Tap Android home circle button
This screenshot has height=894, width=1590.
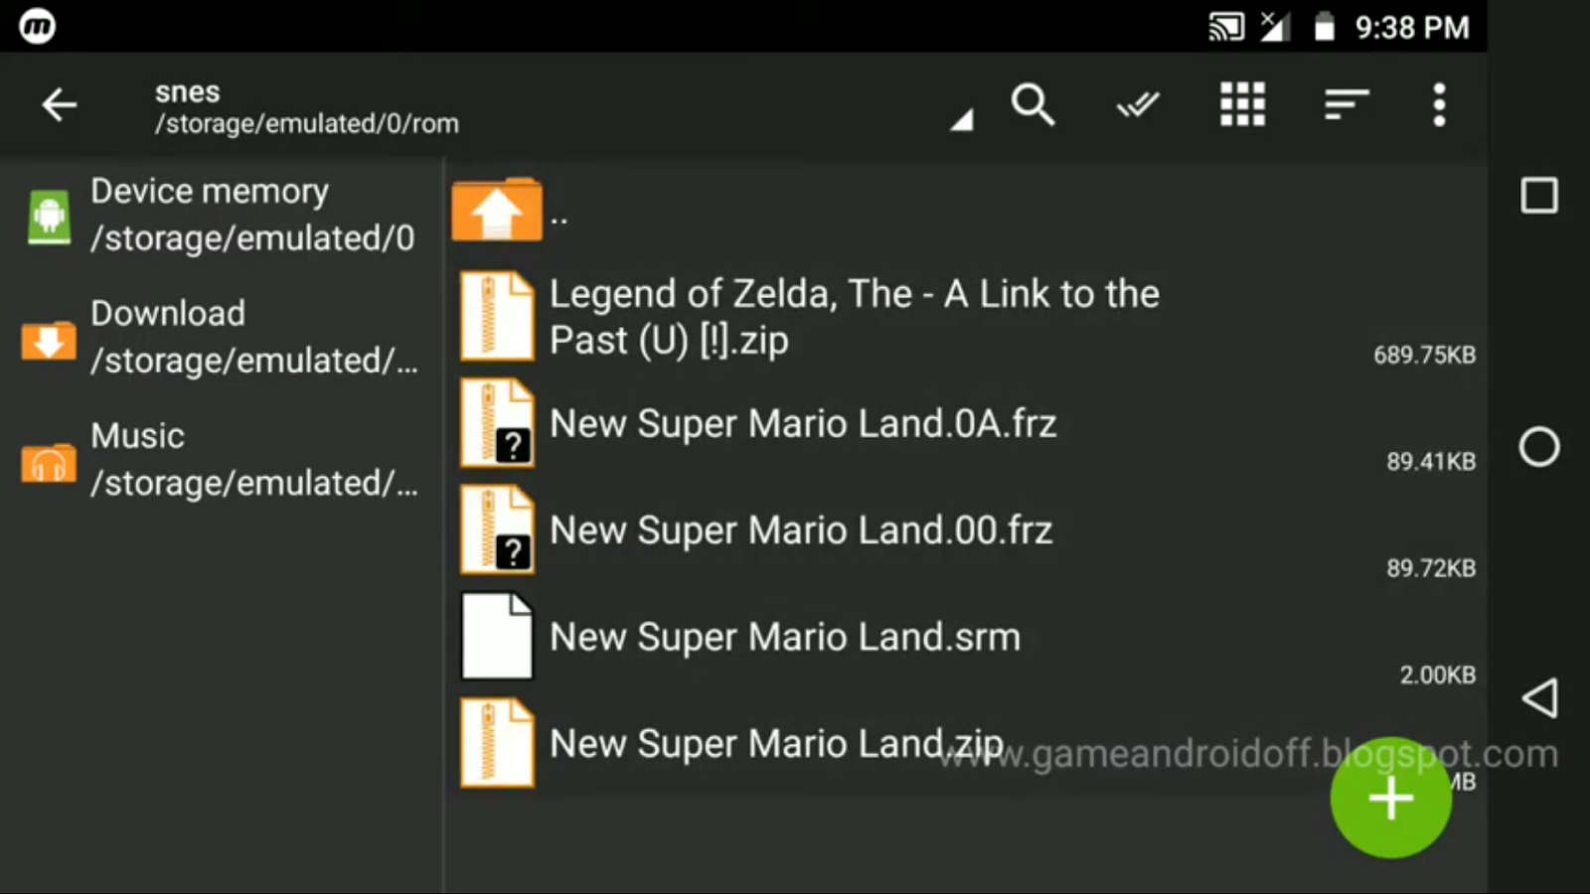coord(1539,447)
